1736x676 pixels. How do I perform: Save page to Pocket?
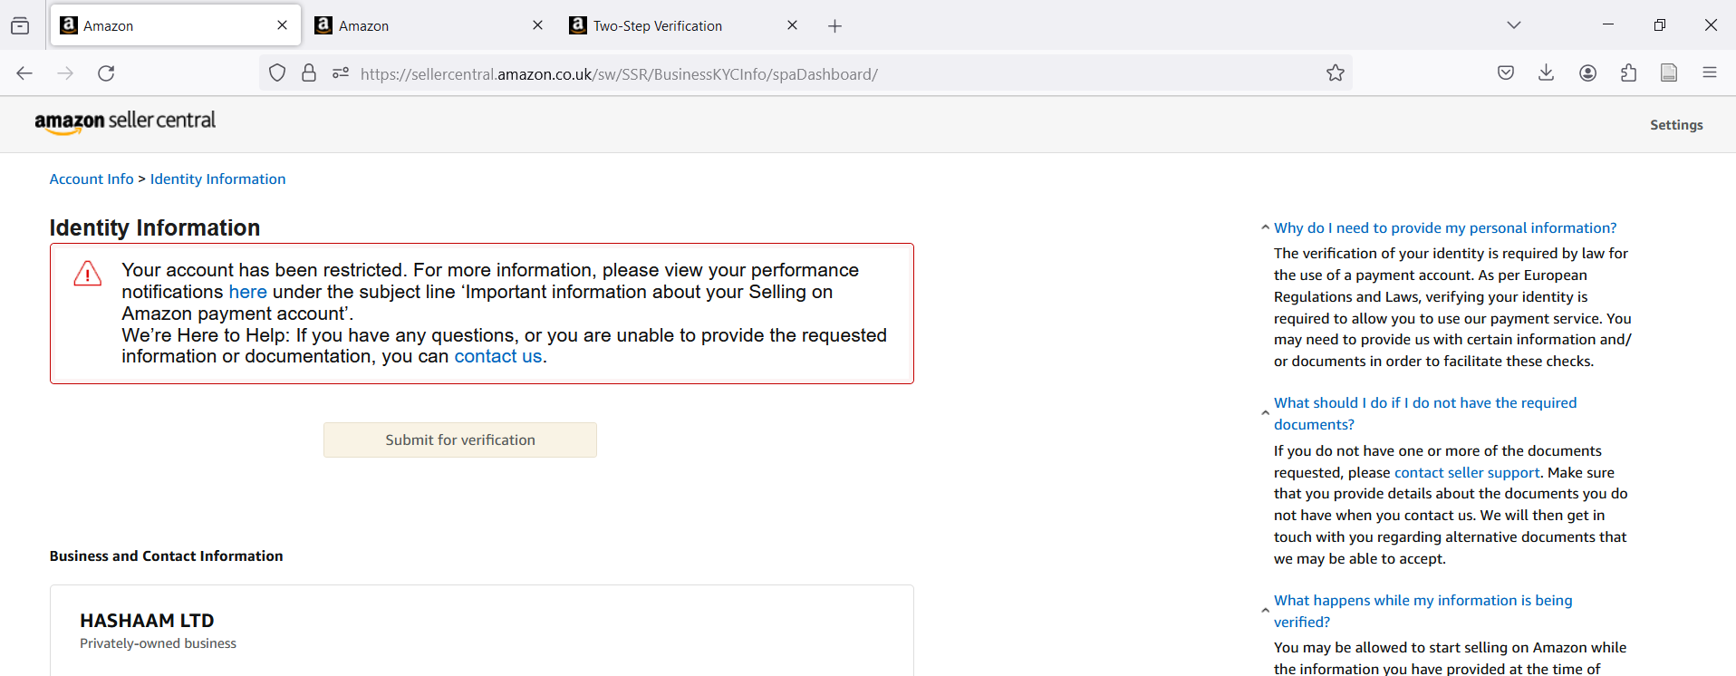click(1506, 73)
